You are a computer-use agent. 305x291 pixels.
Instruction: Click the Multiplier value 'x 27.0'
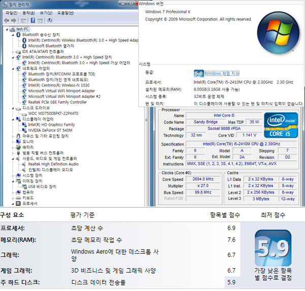click(203, 186)
